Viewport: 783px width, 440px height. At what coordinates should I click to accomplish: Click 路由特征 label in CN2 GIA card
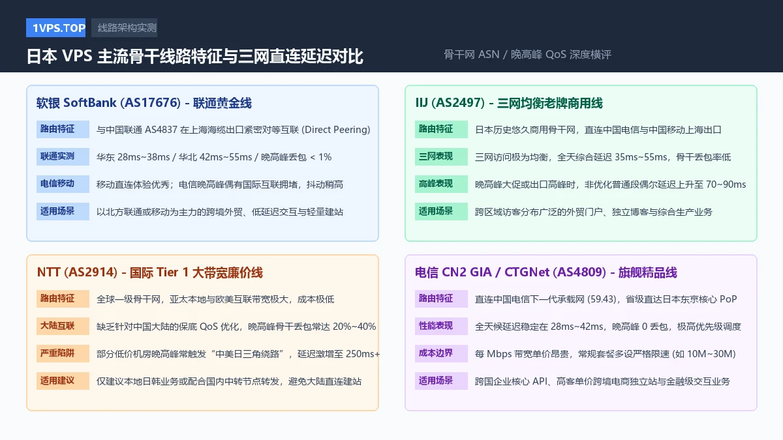point(442,299)
